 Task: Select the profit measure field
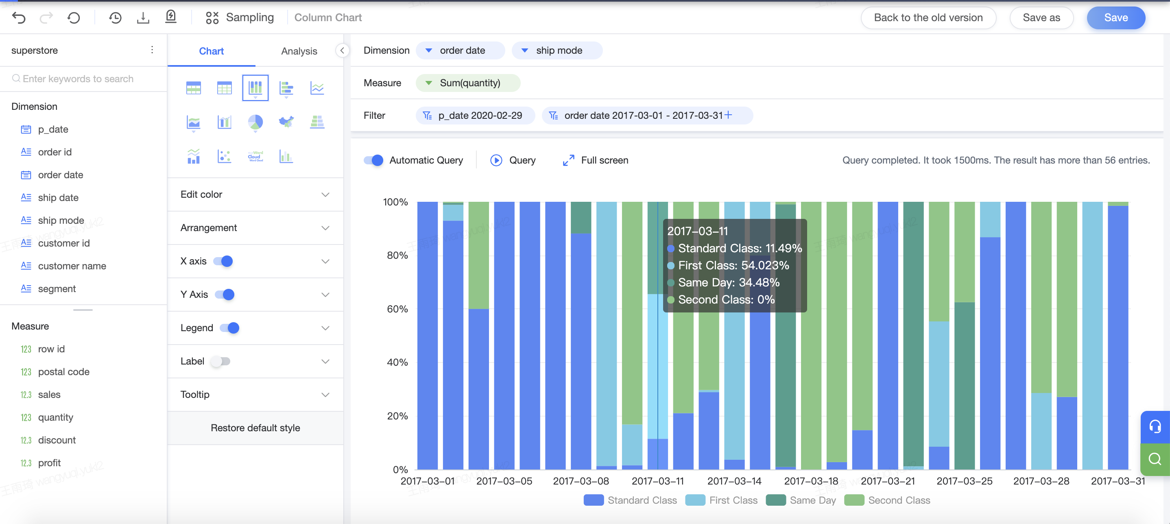point(49,463)
